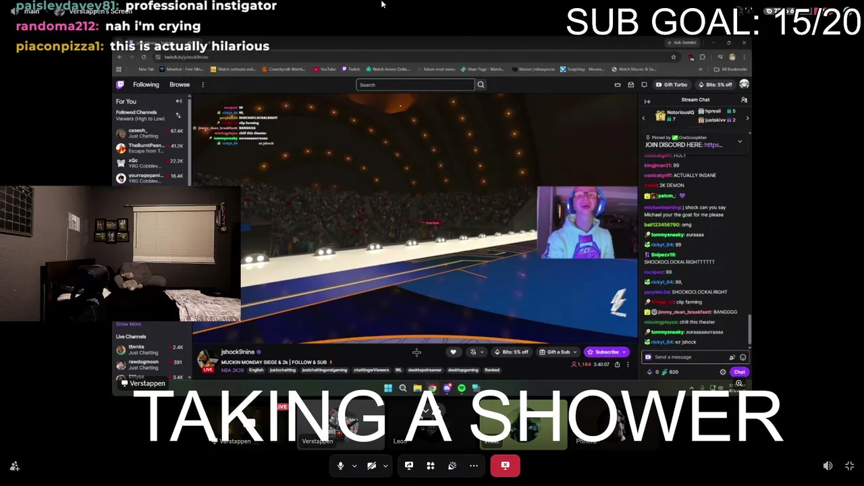Open microphone options dropdown arrow
The height and width of the screenshot is (486, 864).
[x=354, y=466]
